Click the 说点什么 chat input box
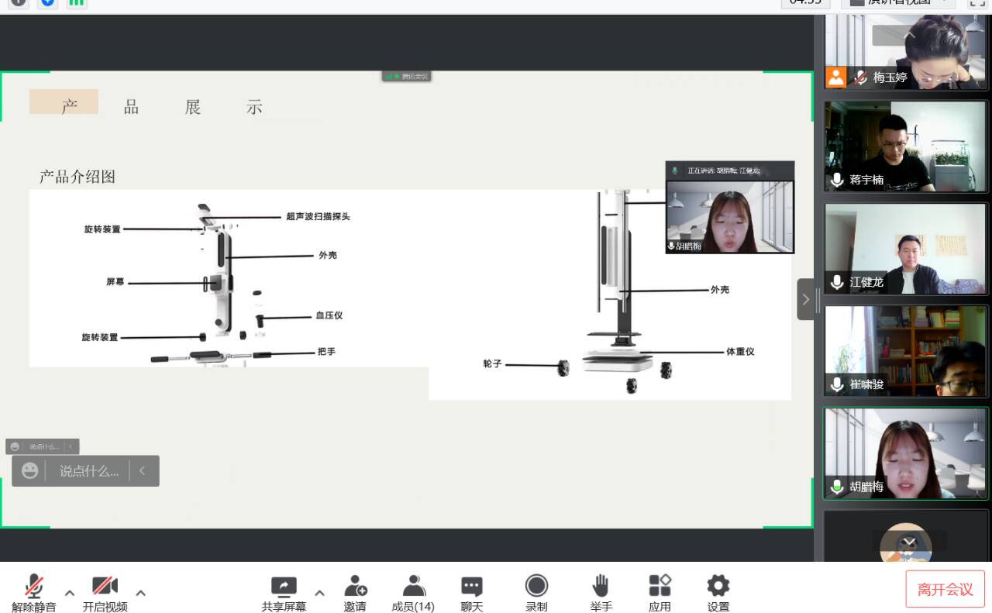The height and width of the screenshot is (613, 992). (x=89, y=470)
